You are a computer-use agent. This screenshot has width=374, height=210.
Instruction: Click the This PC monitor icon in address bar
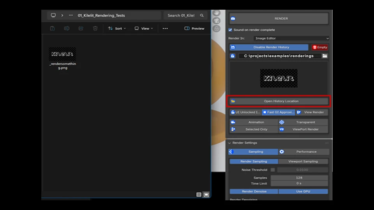coord(53,16)
